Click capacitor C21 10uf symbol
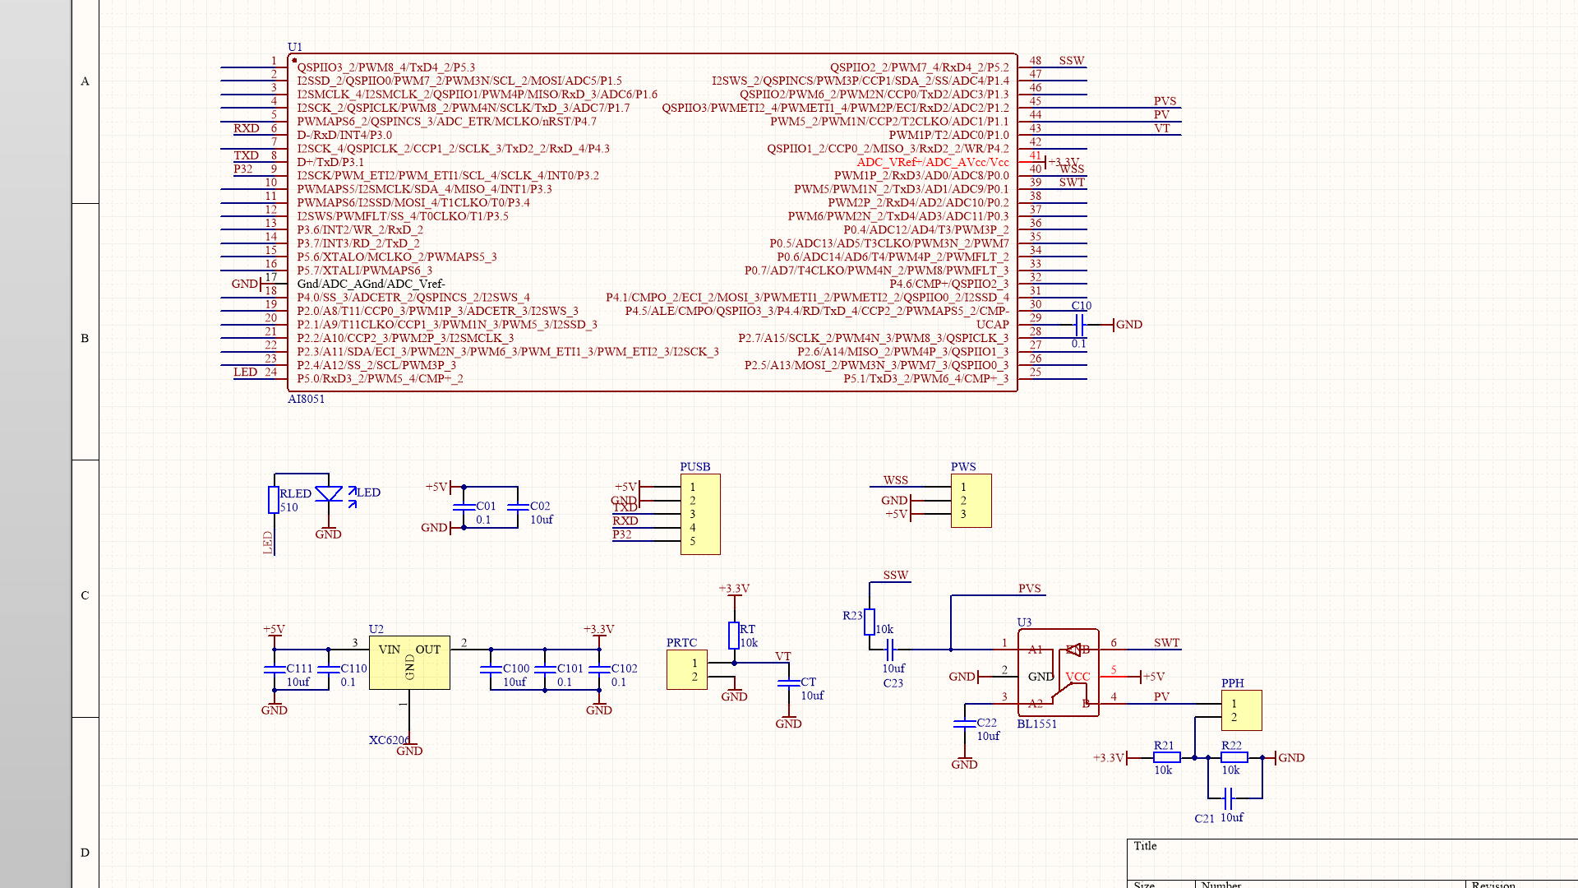1578x888 pixels. (1228, 798)
